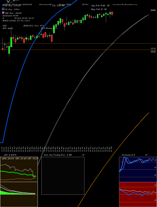Open the MACD histogram sub-chart
This screenshot has height=207, width=157.
(19, 194)
